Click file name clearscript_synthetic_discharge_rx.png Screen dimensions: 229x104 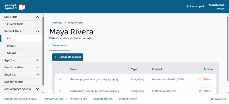94,79
